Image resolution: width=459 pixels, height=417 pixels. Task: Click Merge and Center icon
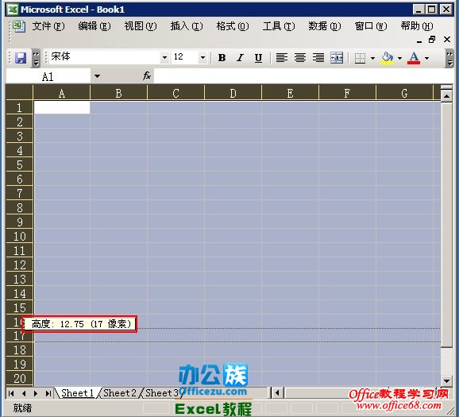click(x=337, y=58)
